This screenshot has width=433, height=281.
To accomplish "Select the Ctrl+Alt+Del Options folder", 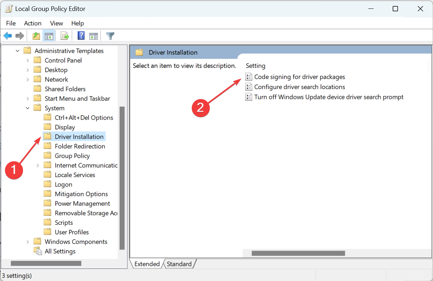I will click(84, 117).
